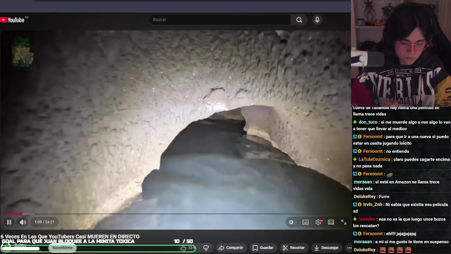Click the Buscar search field
451x254 pixels.
point(220,20)
